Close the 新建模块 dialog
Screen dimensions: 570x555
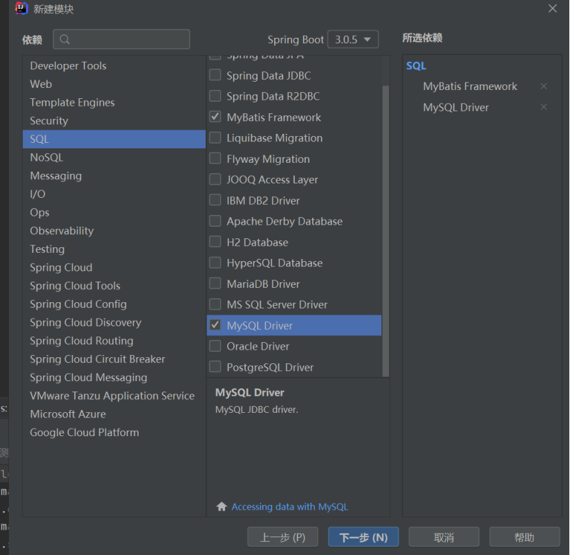[553, 8]
